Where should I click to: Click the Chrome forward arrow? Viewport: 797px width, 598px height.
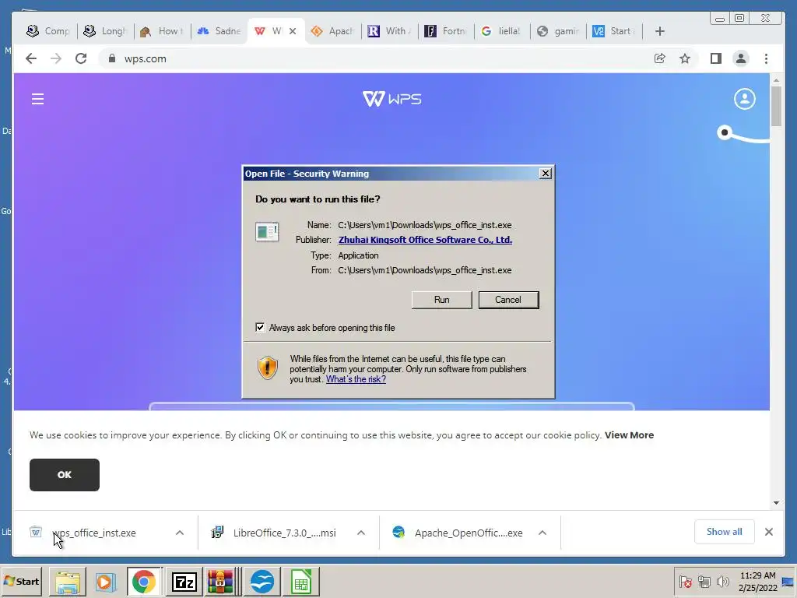pos(56,58)
